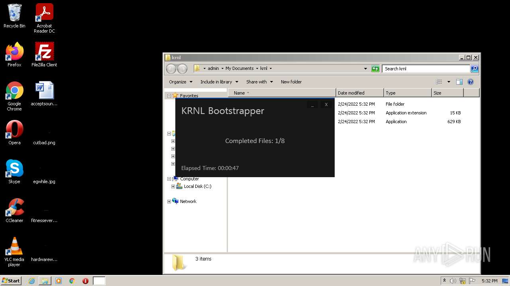Open the Opera desktop shortcut

tap(14, 133)
